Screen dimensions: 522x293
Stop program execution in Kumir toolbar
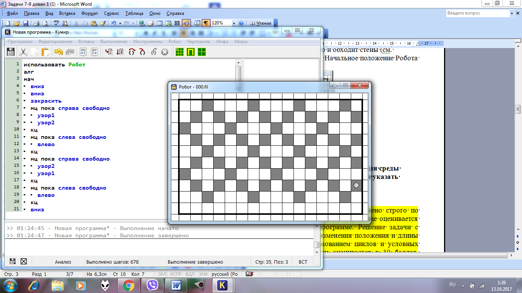pos(165,52)
